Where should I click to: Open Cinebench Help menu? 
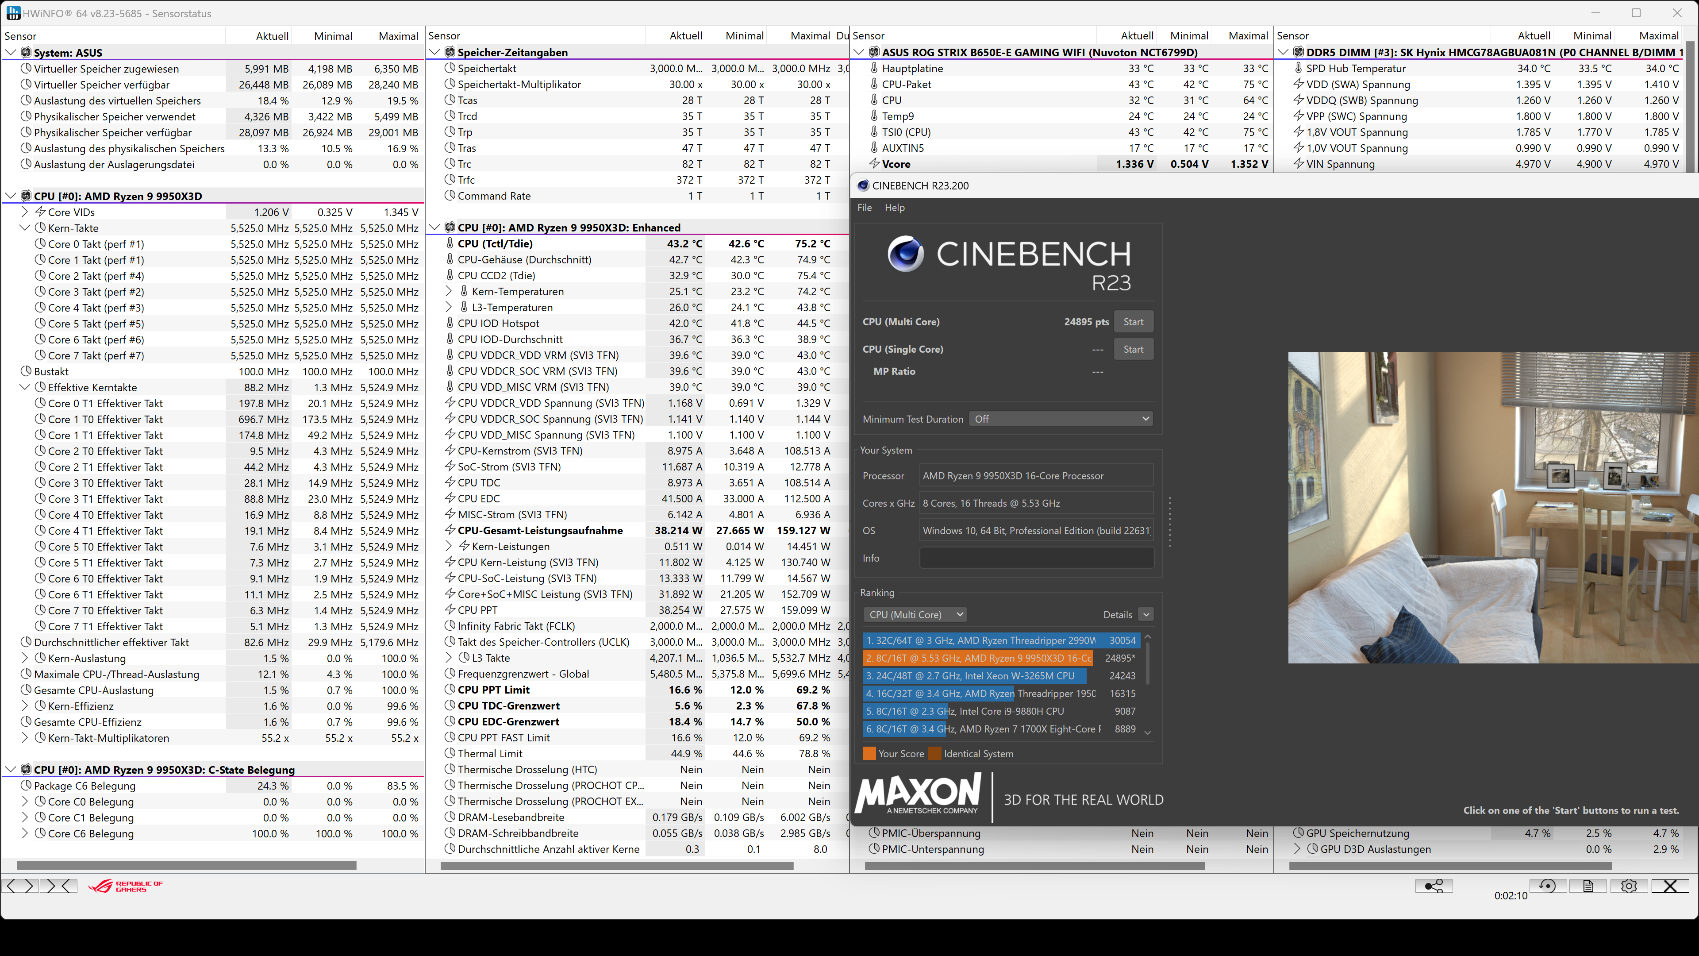point(894,208)
